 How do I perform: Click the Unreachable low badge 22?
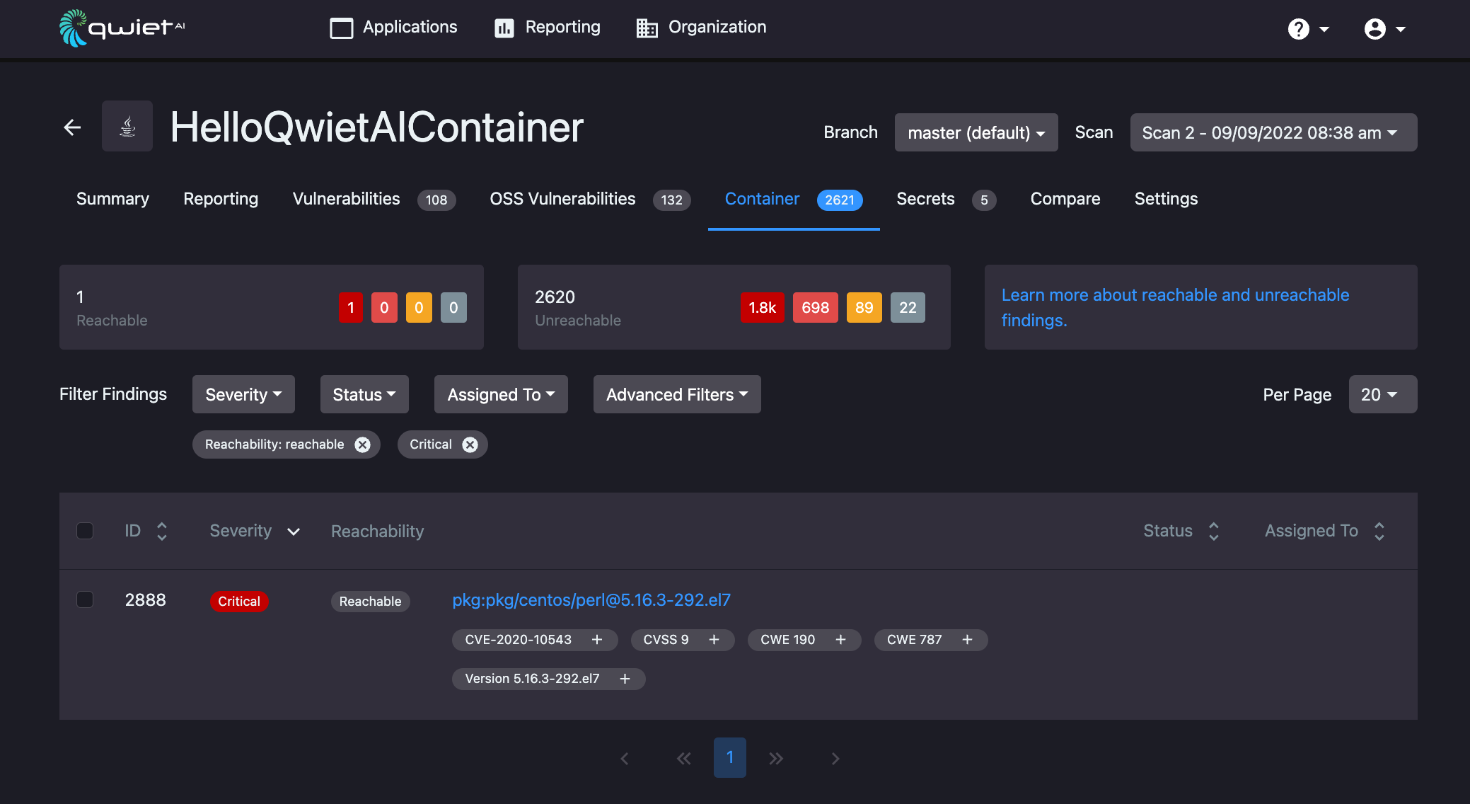tap(908, 307)
